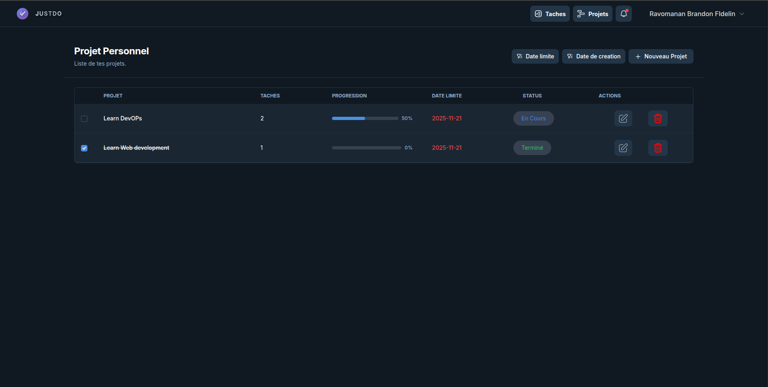Open the notifications bell
Image resolution: width=768 pixels, height=387 pixels.
[623, 14]
